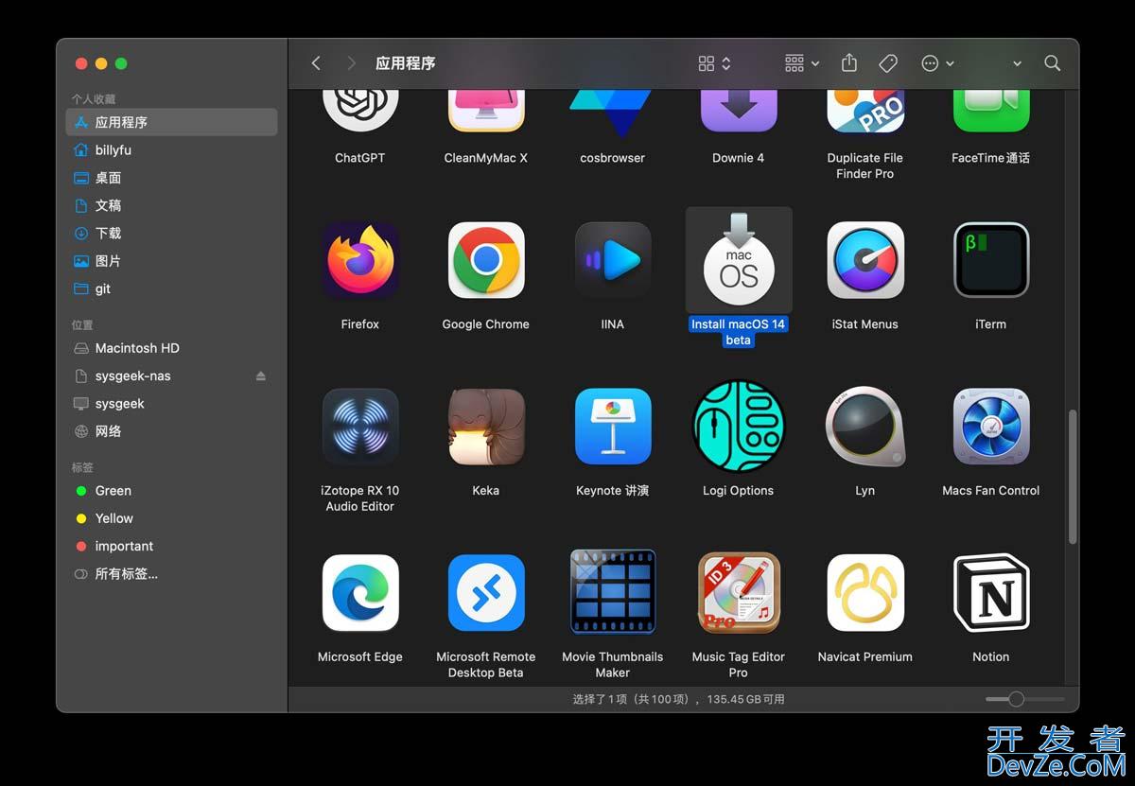This screenshot has height=786, width=1135.
Task: Open 图片 in the sidebar
Action: pos(171,261)
